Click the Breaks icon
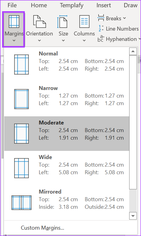This screenshot has height=236, width=141. [x=101, y=18]
